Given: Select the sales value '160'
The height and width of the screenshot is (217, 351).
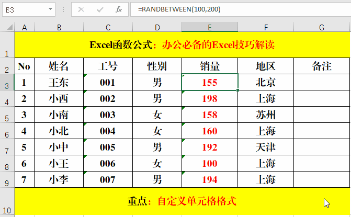Looking at the screenshot, I should (x=210, y=131).
